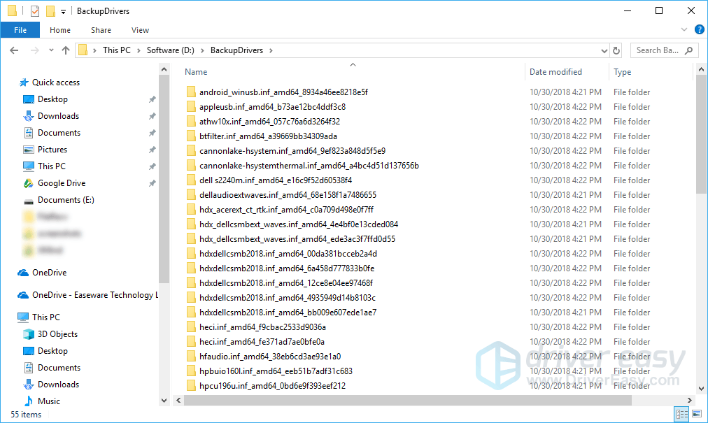The height and width of the screenshot is (423, 708).
Task: Click the New Folder icon on Quick Access Toolbar
Action: pyautogui.click(x=50, y=10)
